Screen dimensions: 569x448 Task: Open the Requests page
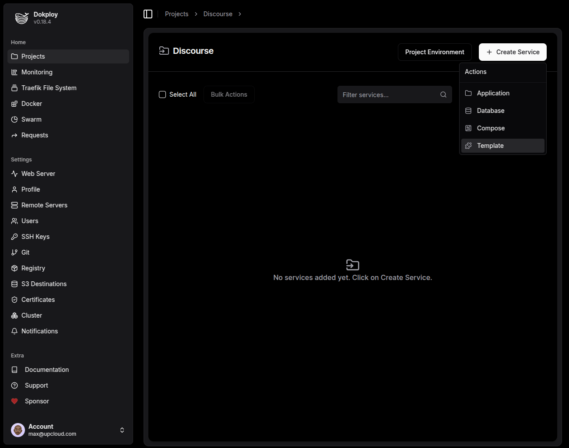[x=35, y=135]
